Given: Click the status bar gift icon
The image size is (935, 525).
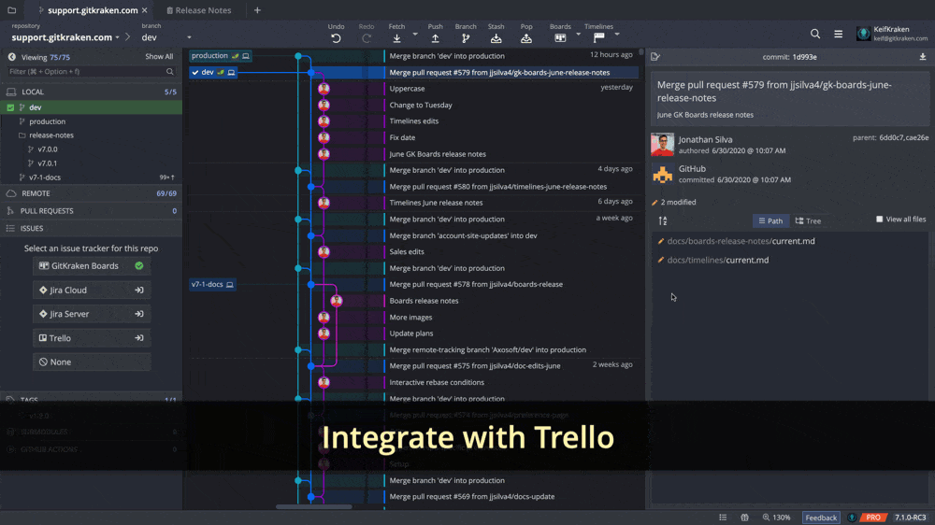Looking at the screenshot, I should [x=745, y=518].
